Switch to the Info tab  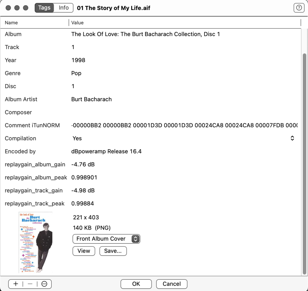click(x=64, y=8)
